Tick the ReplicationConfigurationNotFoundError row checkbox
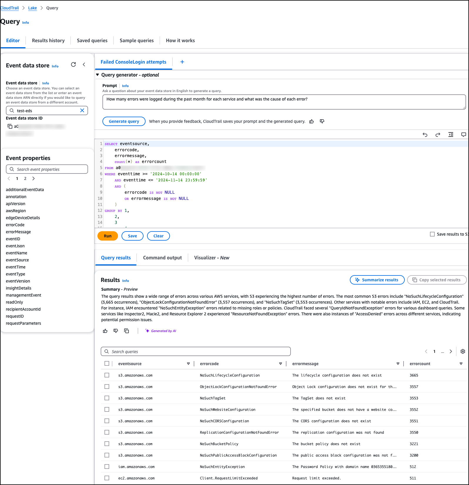The height and width of the screenshot is (485, 469). [107, 432]
